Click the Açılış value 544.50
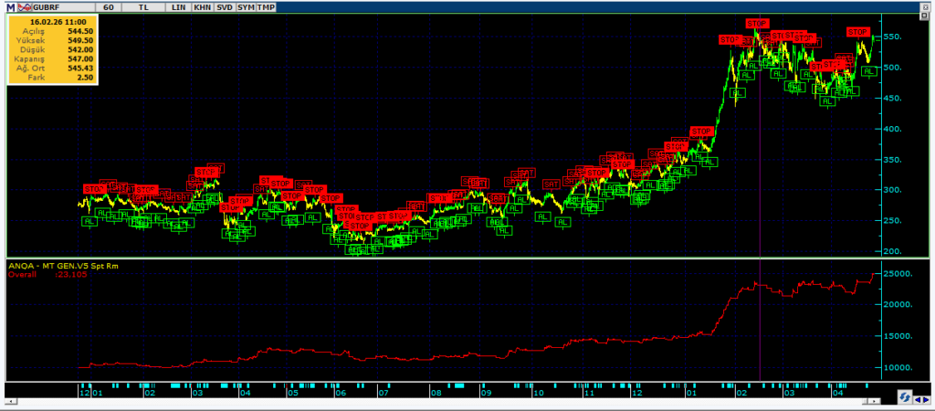 point(80,30)
